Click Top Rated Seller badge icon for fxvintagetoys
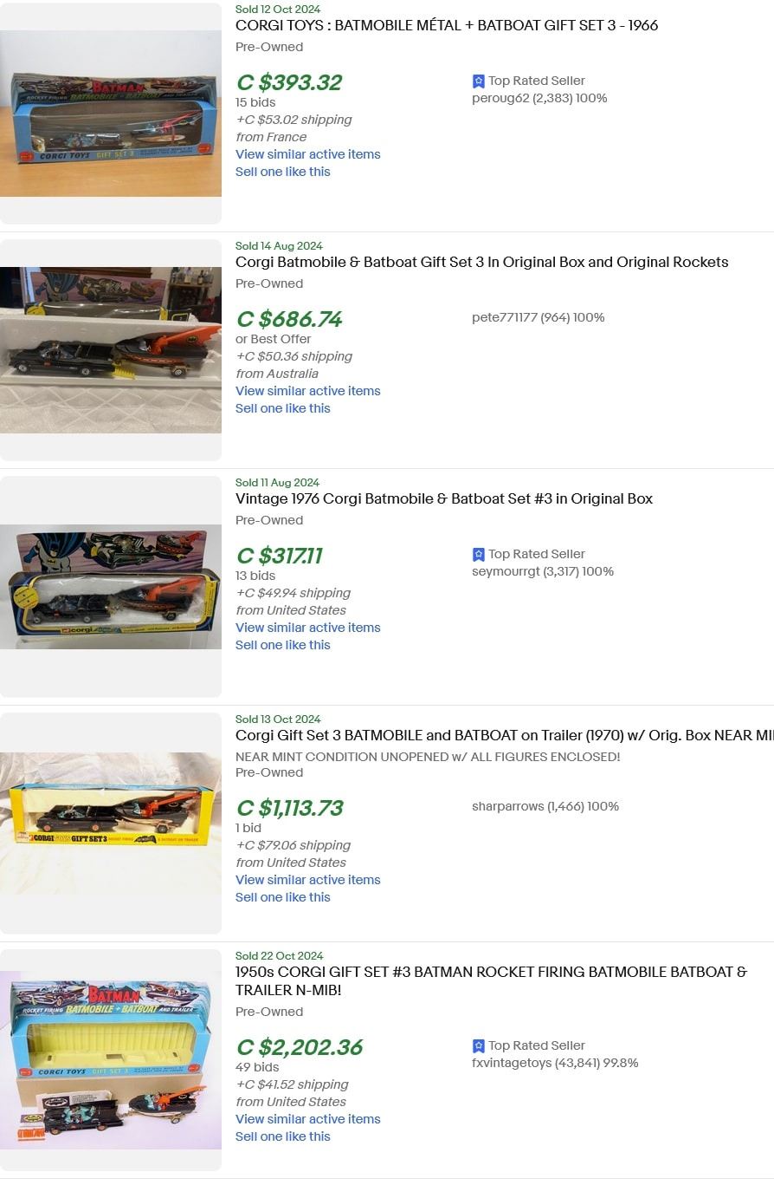This screenshot has width=774, height=1185. pos(479,1045)
